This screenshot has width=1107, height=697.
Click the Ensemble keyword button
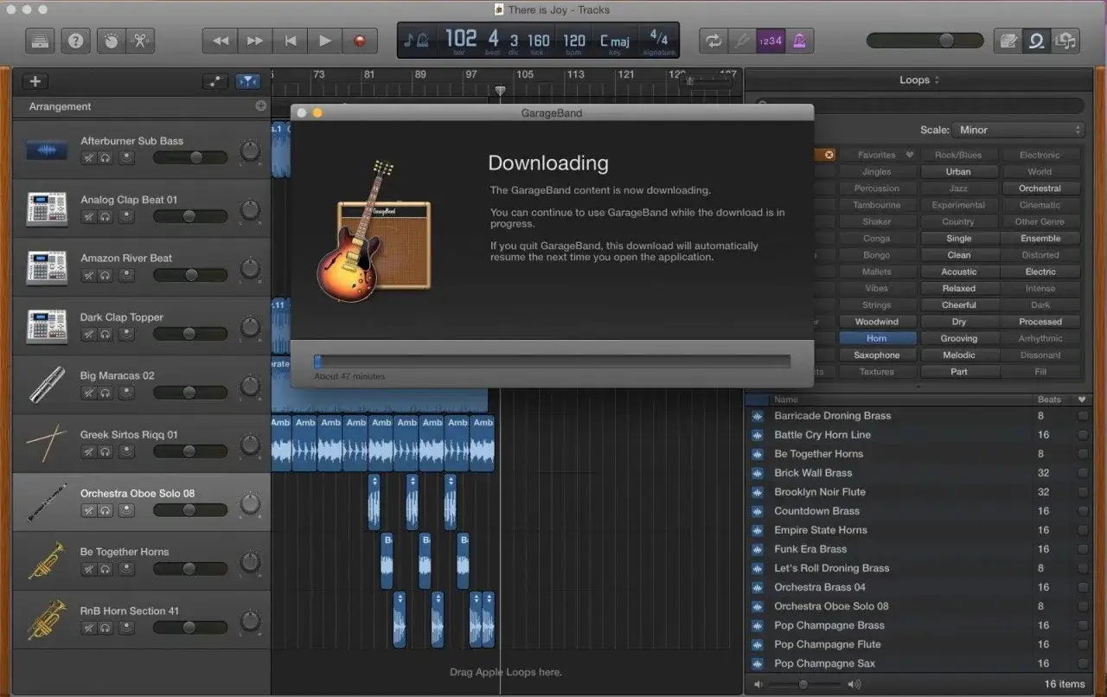1040,238
